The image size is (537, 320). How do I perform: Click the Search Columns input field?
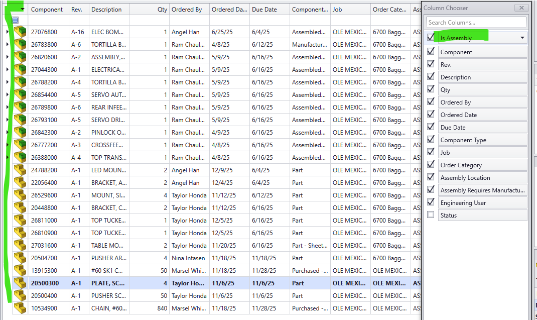tap(476, 23)
